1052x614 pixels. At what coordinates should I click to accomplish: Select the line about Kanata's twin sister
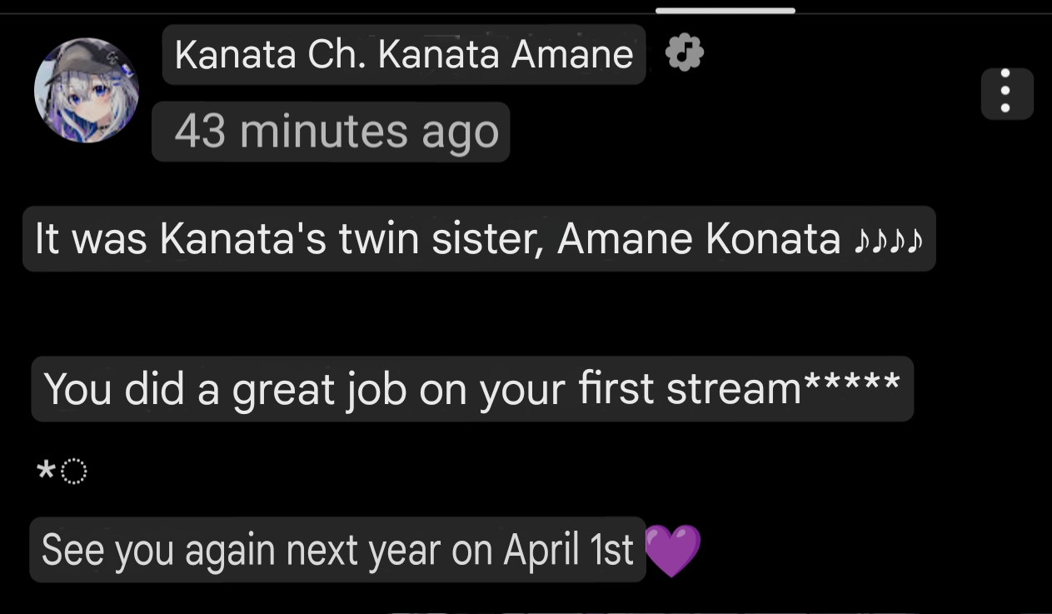point(478,239)
